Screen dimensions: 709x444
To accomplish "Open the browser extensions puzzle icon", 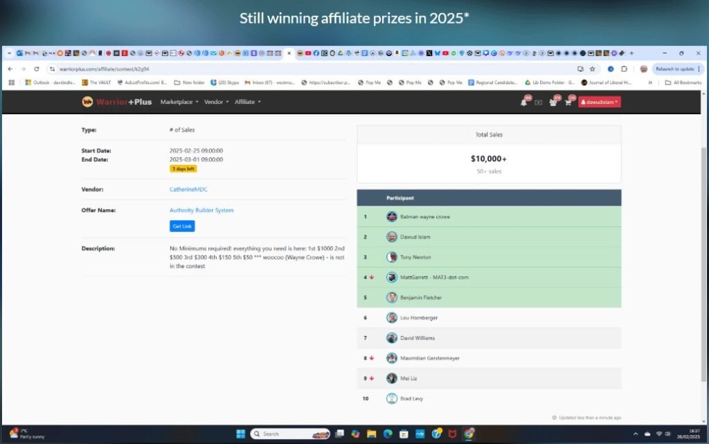I will (x=624, y=69).
